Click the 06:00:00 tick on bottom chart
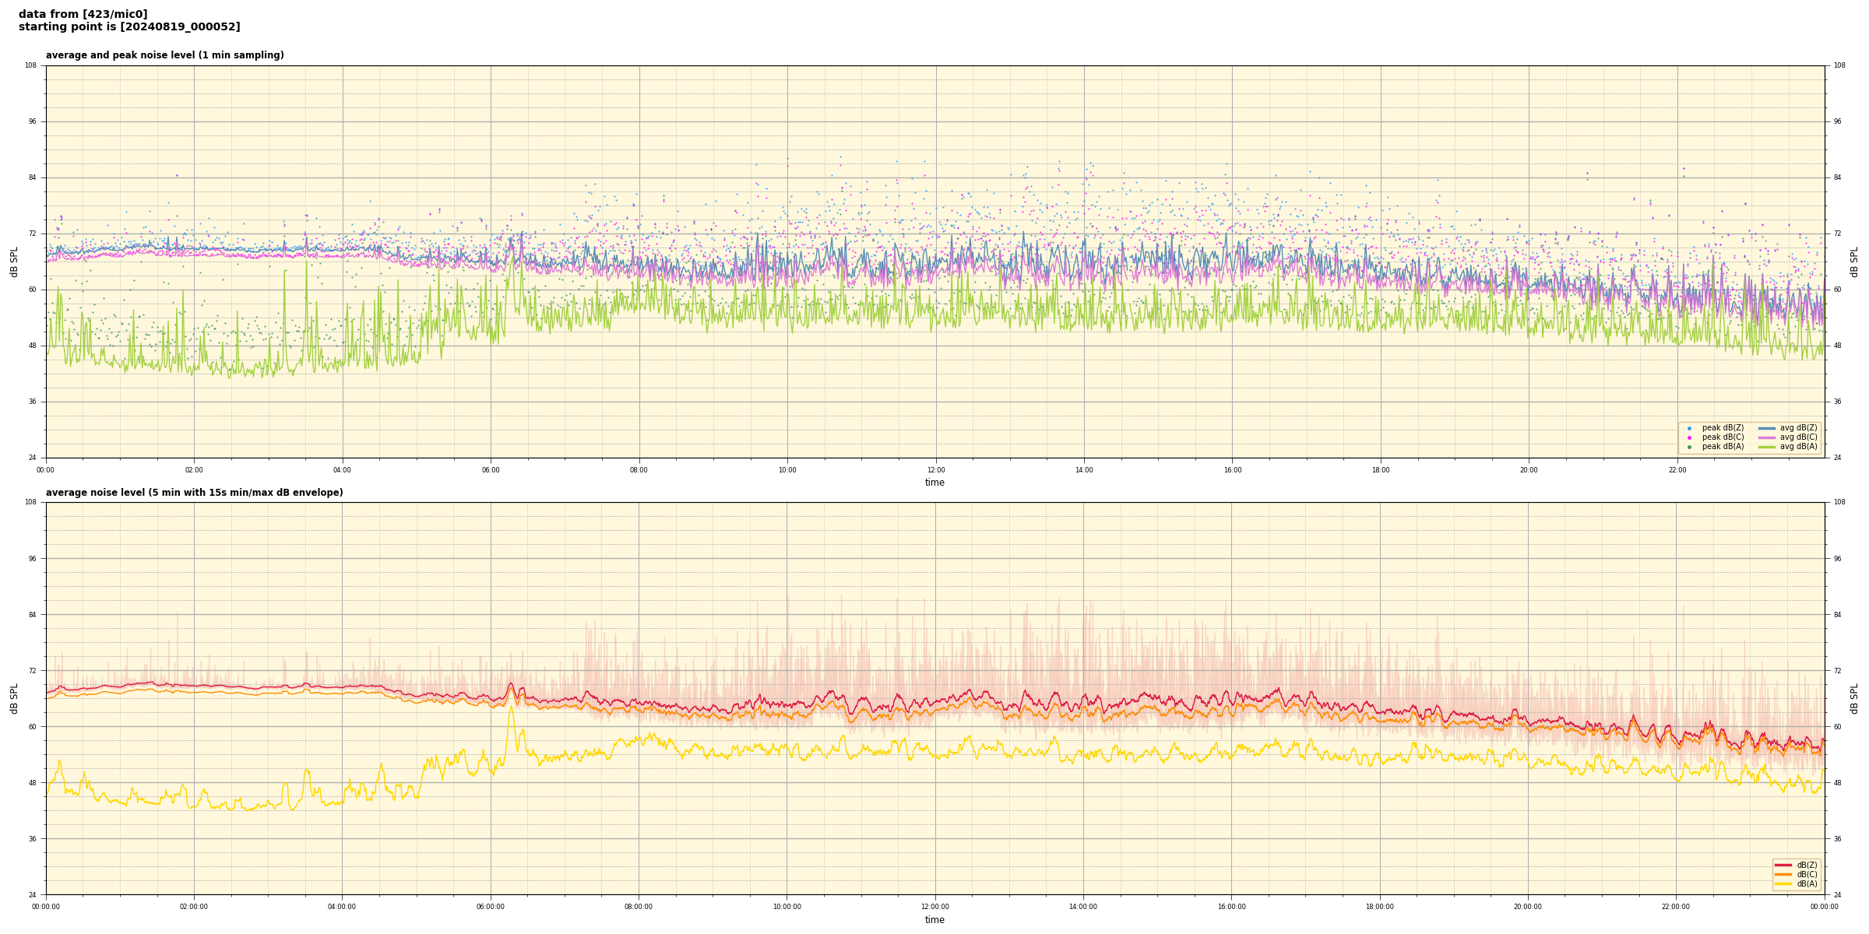 click(491, 907)
